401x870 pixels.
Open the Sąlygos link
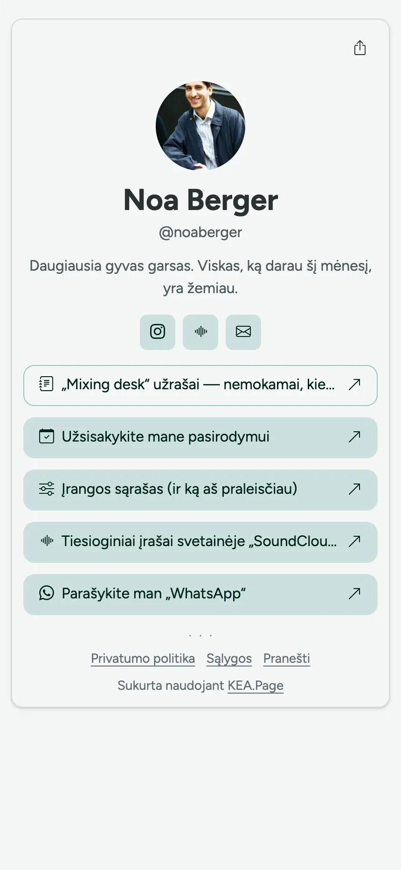[x=229, y=659]
